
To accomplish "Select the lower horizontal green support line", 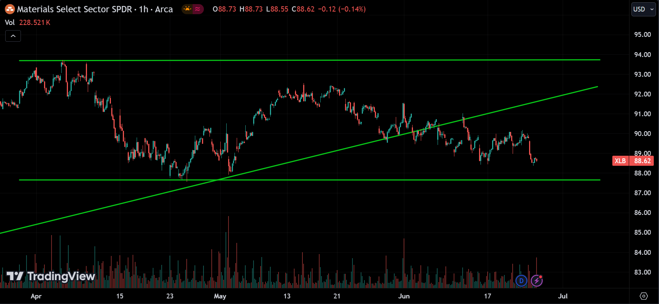I will coord(310,180).
